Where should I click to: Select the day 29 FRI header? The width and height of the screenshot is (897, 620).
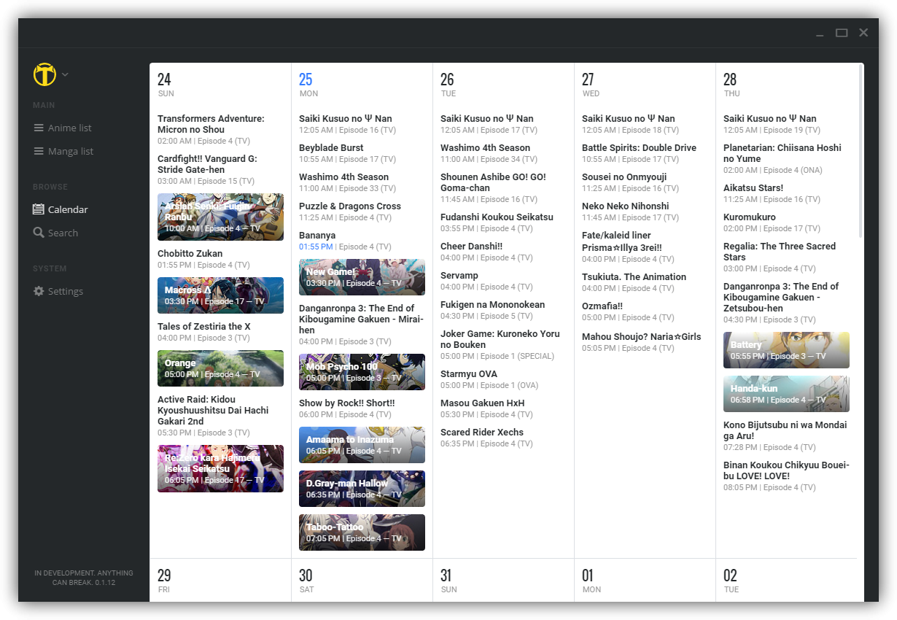coord(164,580)
